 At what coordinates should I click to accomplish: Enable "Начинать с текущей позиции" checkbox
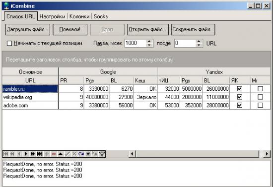pos(9,43)
